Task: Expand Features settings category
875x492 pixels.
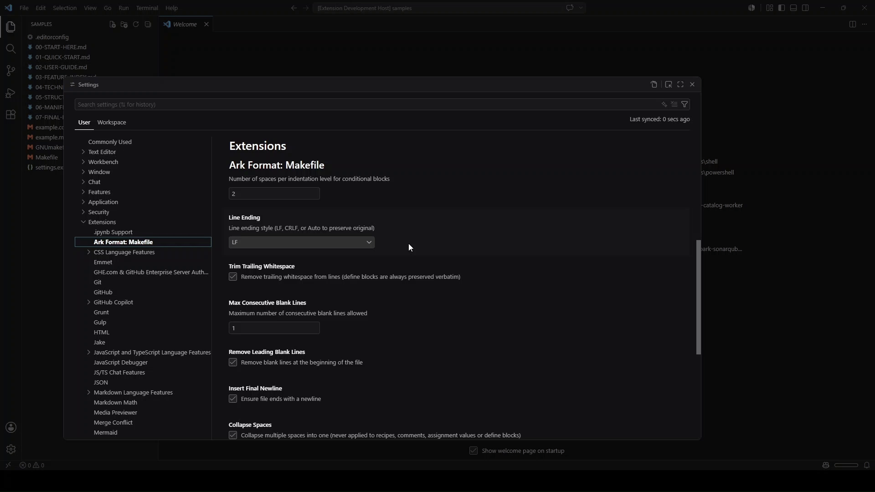Action: [x=83, y=192]
